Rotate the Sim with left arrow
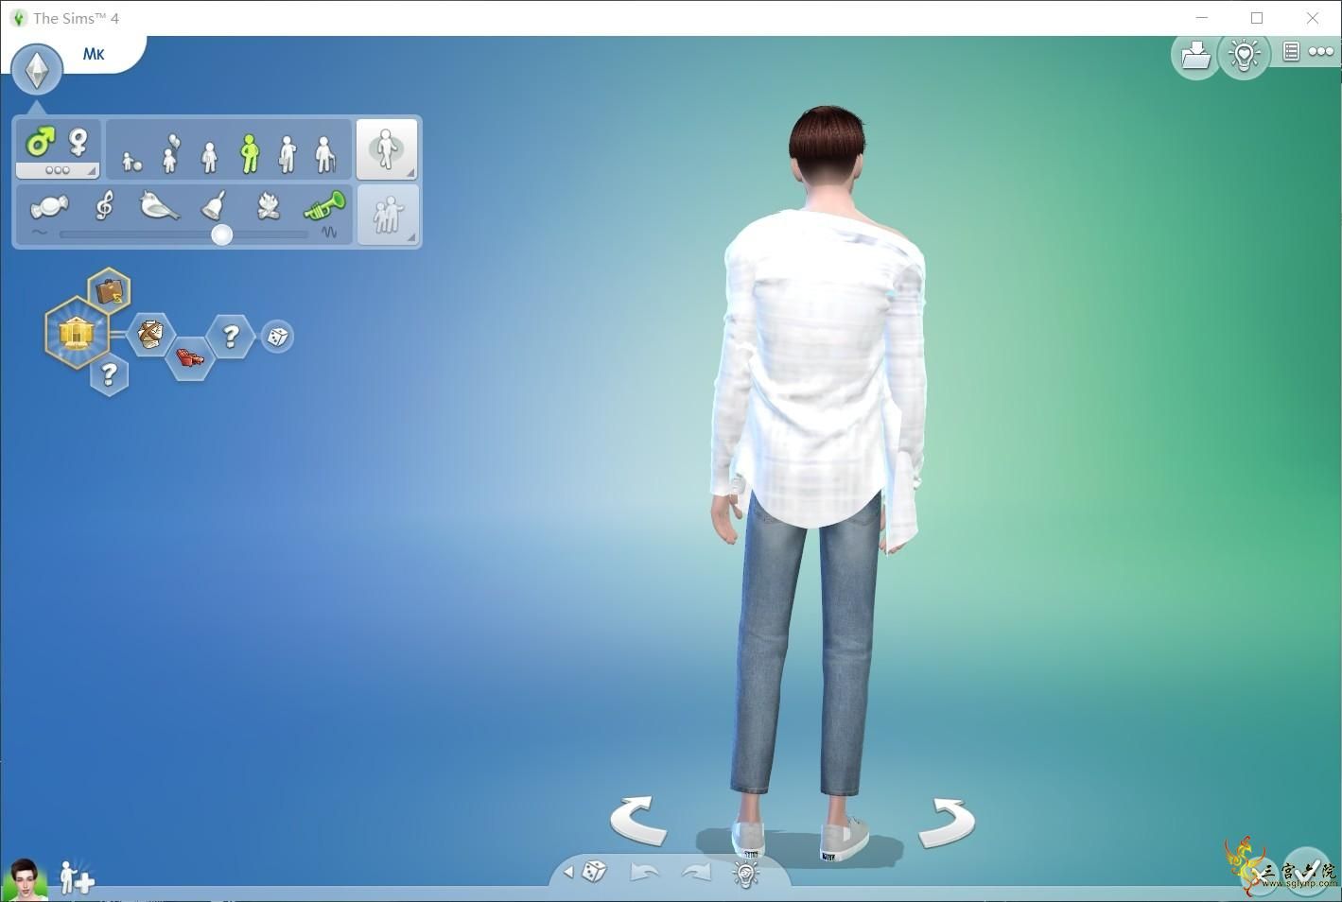Viewport: 1342px width, 902px height. (637, 820)
